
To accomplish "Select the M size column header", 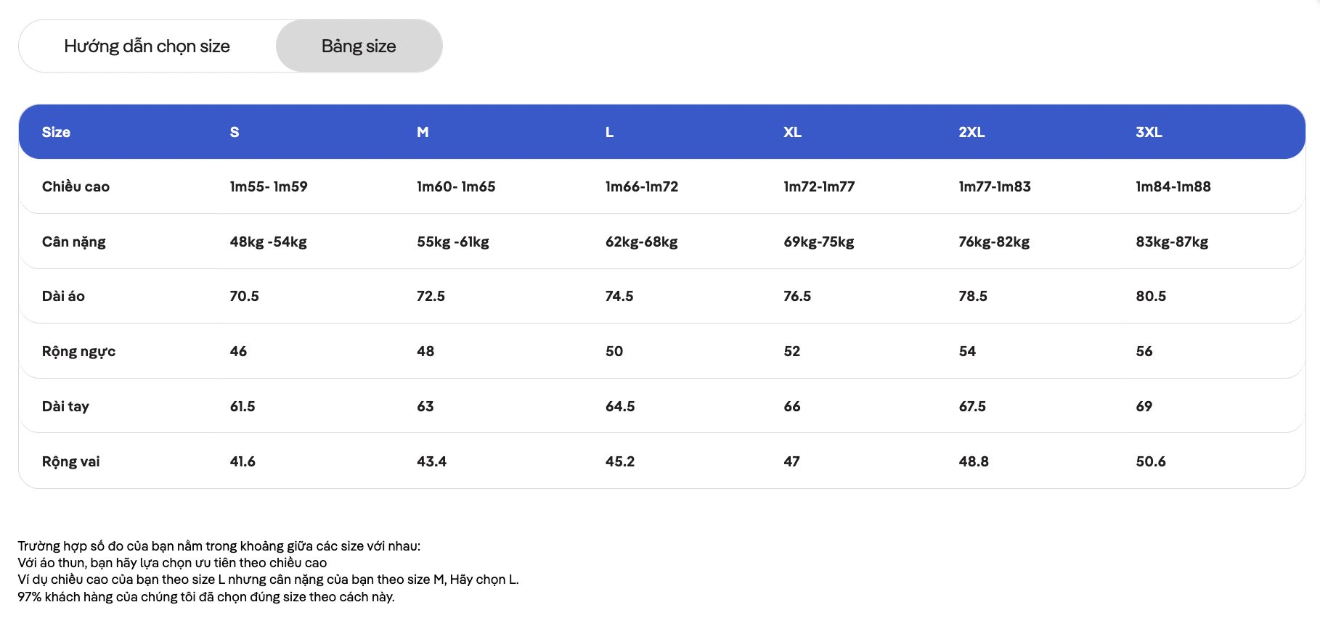I will [x=423, y=132].
